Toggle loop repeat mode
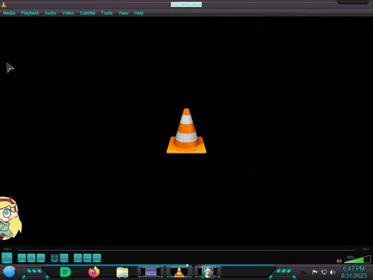Screen dimensions: 373x280 pyautogui.click(x=87, y=258)
